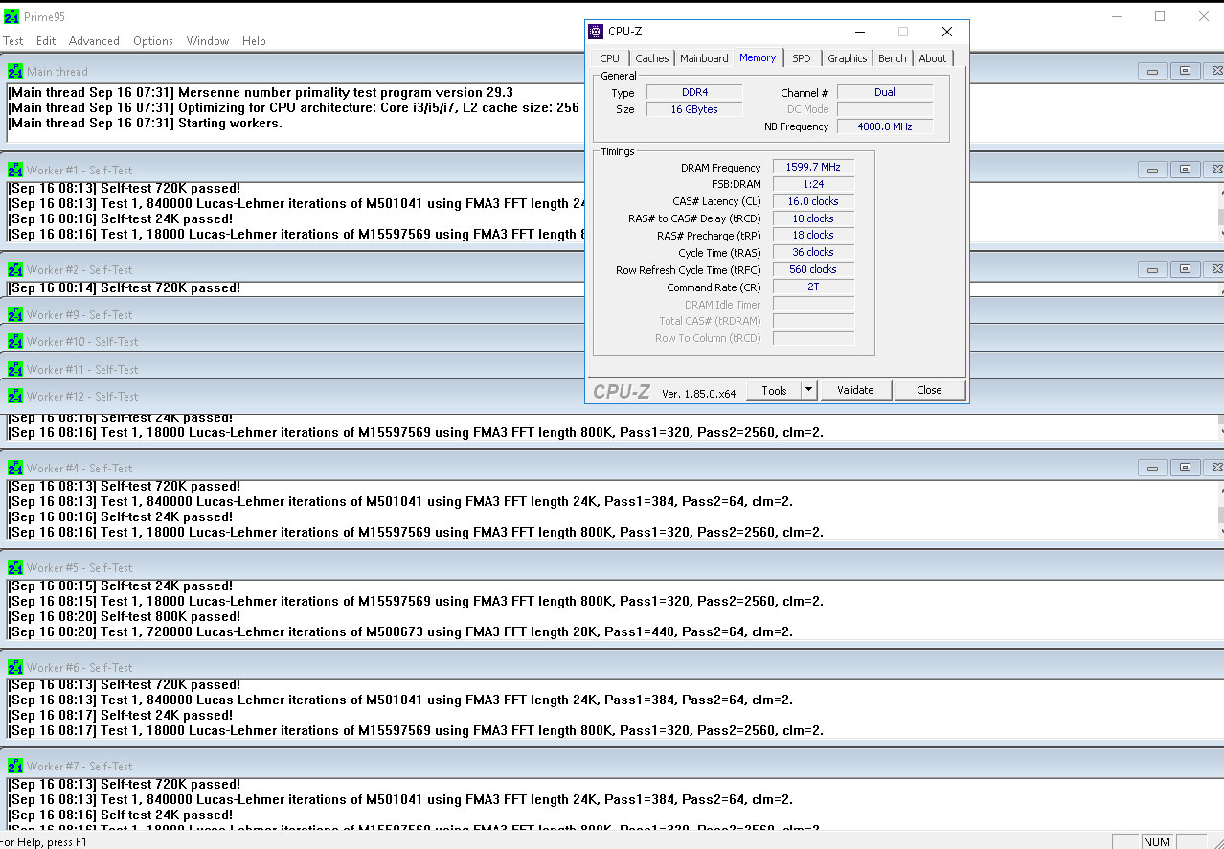Click the tRFC 560 clocks value

[813, 269]
